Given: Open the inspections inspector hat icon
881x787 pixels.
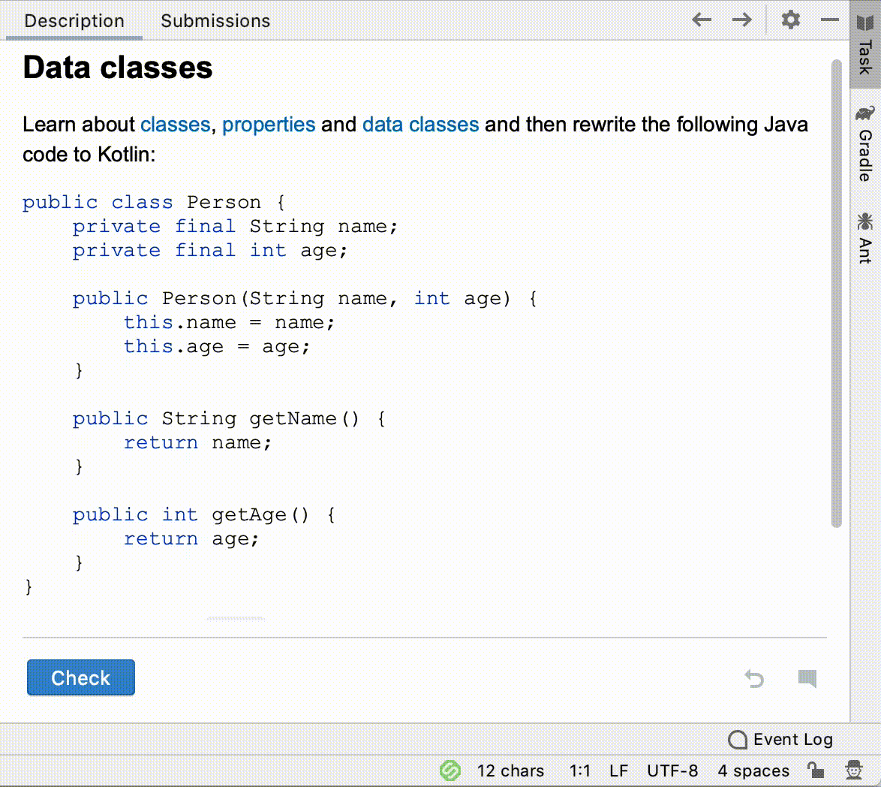Looking at the screenshot, I should point(853,770).
